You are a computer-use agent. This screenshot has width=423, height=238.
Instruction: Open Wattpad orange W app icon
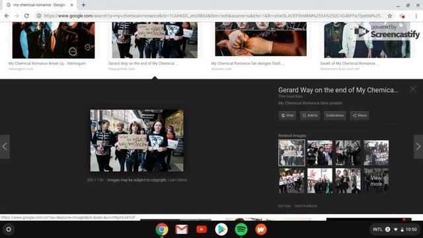click(x=261, y=229)
